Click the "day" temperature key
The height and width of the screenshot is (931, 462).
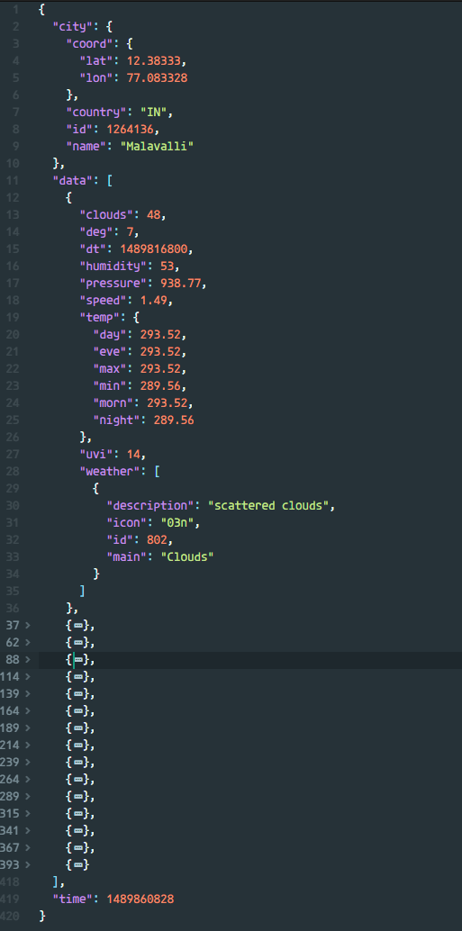113,335
